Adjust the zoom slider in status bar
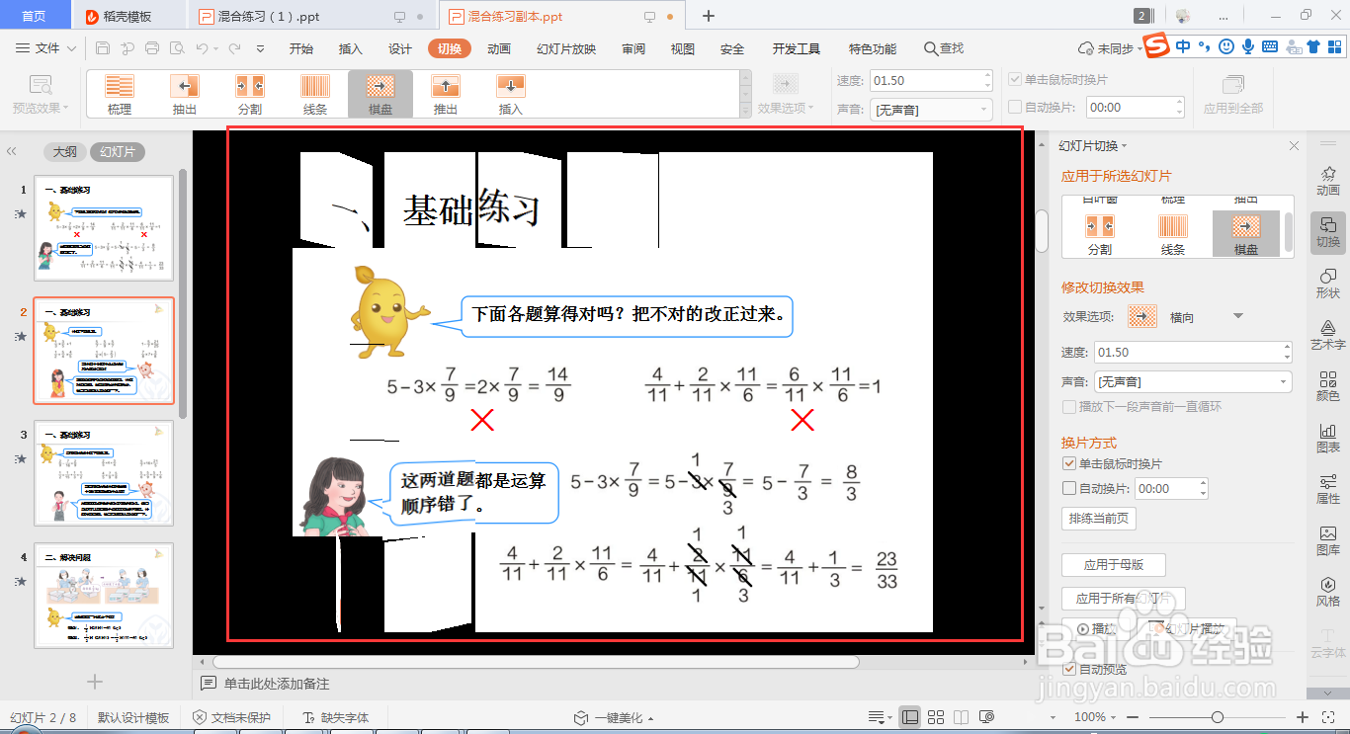Screen dimensions: 1350x734 coord(1218,717)
